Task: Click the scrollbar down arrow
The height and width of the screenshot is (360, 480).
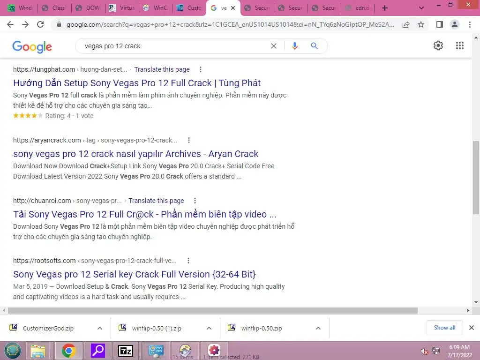Action: pyautogui.click(x=476, y=302)
